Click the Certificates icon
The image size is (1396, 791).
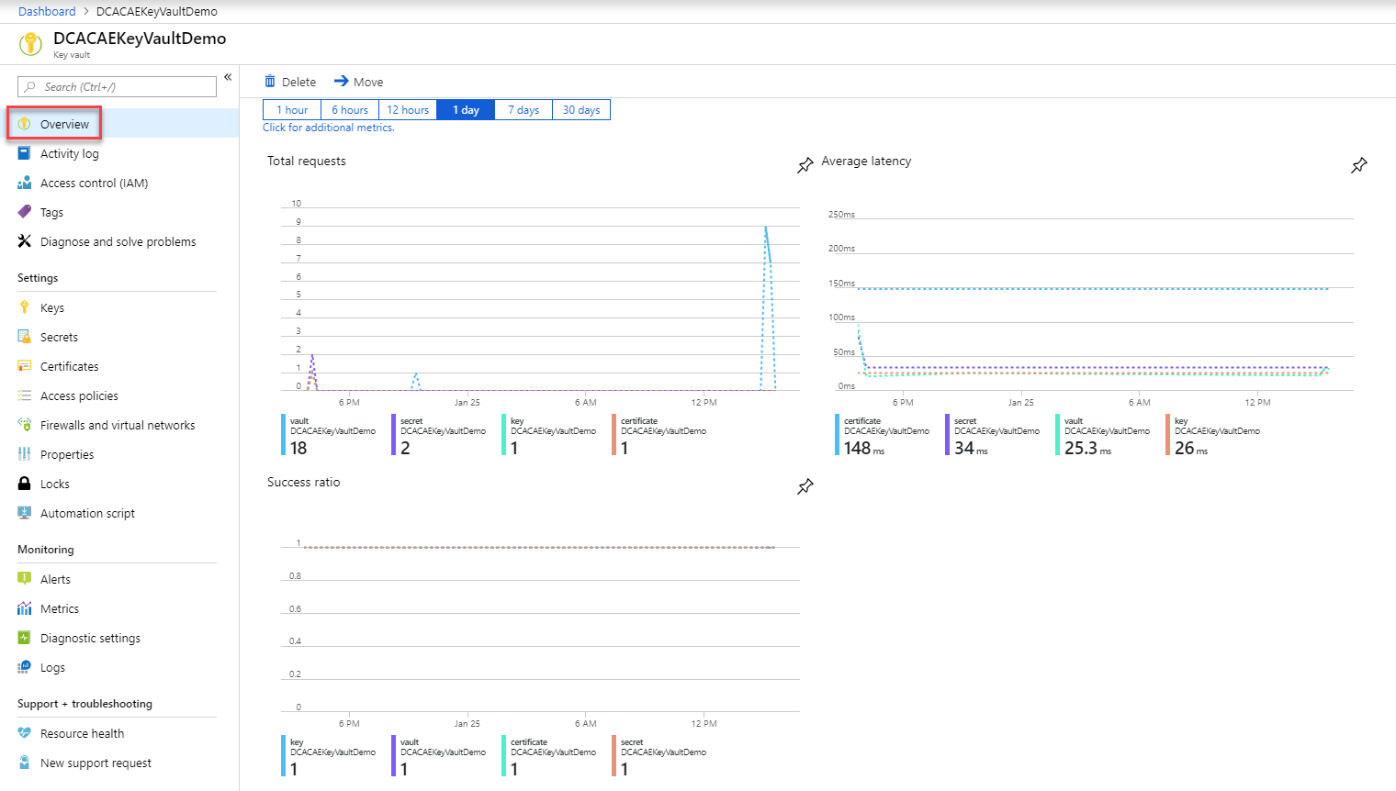25,366
